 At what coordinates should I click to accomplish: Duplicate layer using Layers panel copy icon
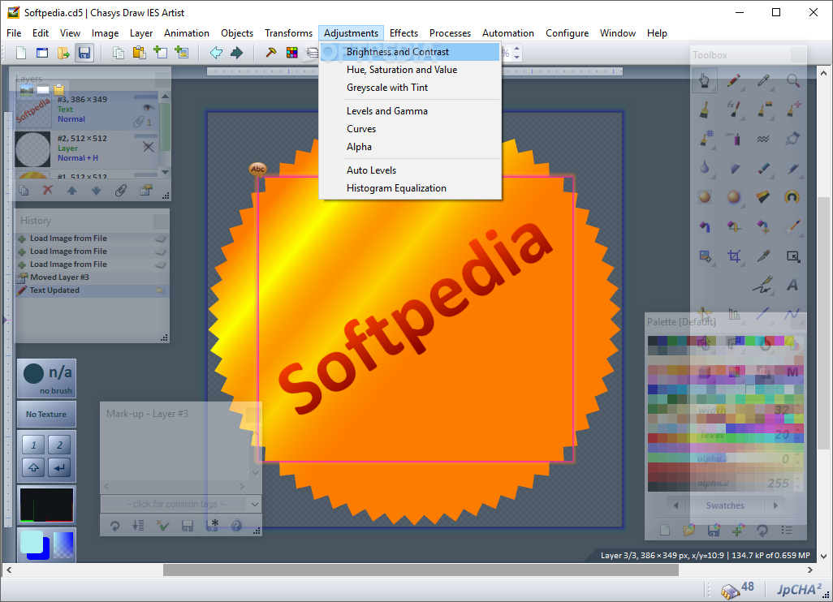coord(24,190)
